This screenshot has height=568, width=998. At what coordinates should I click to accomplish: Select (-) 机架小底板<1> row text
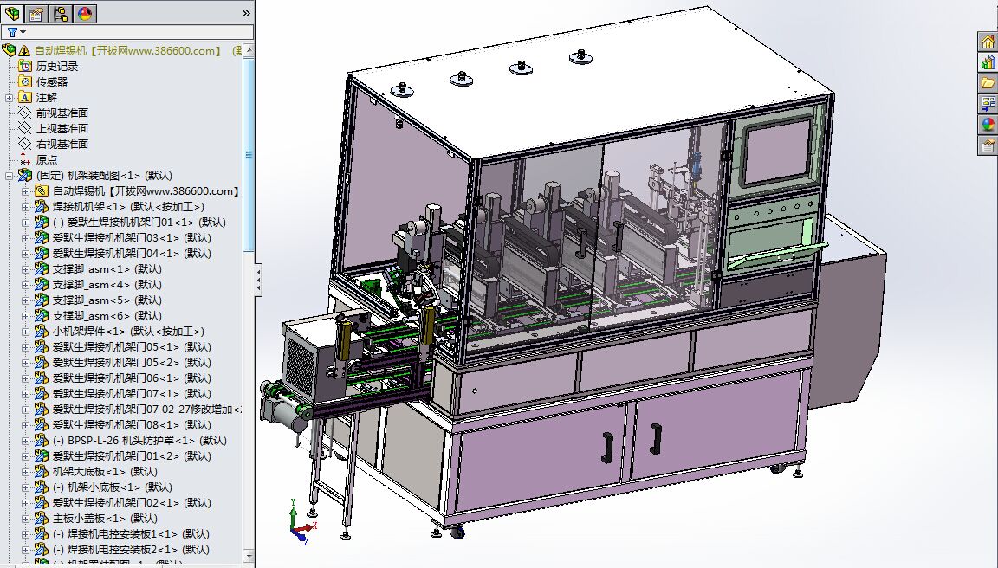pos(112,487)
